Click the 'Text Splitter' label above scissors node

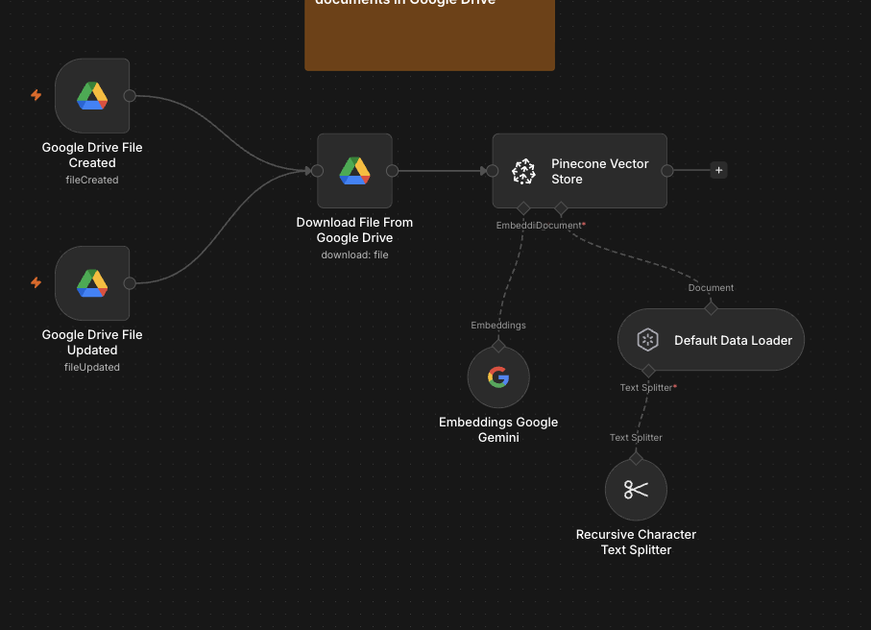(636, 437)
